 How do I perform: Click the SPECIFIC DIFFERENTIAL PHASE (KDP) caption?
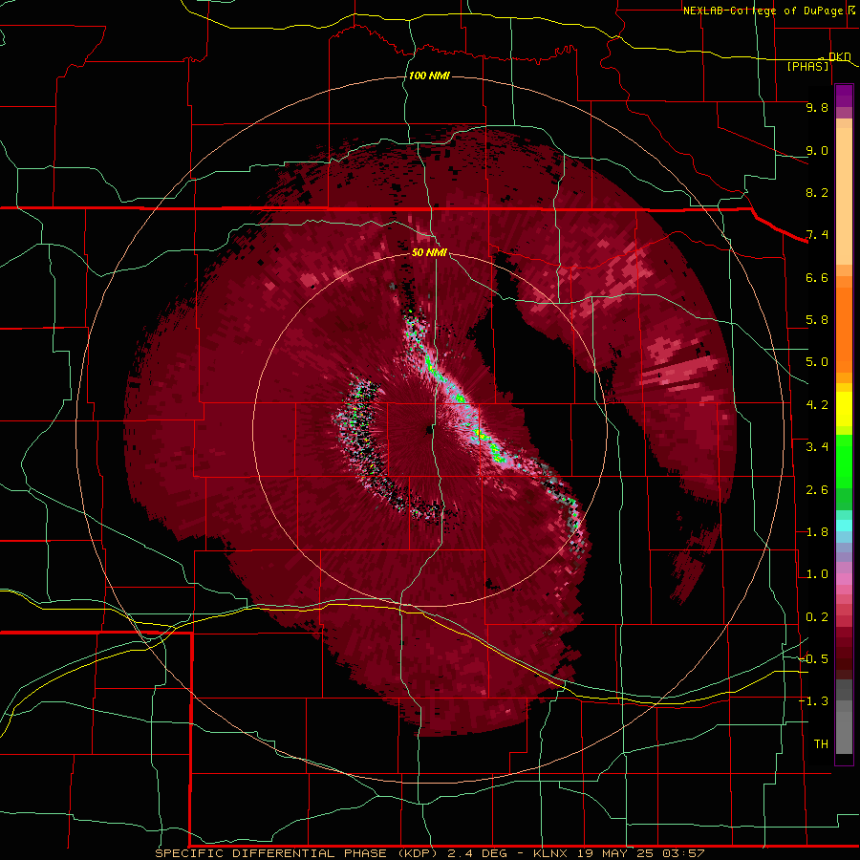(x=297, y=853)
